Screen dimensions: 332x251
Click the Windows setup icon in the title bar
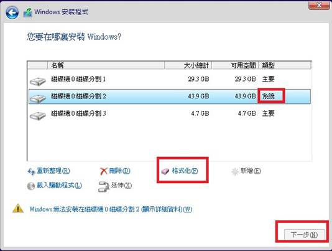coord(28,12)
